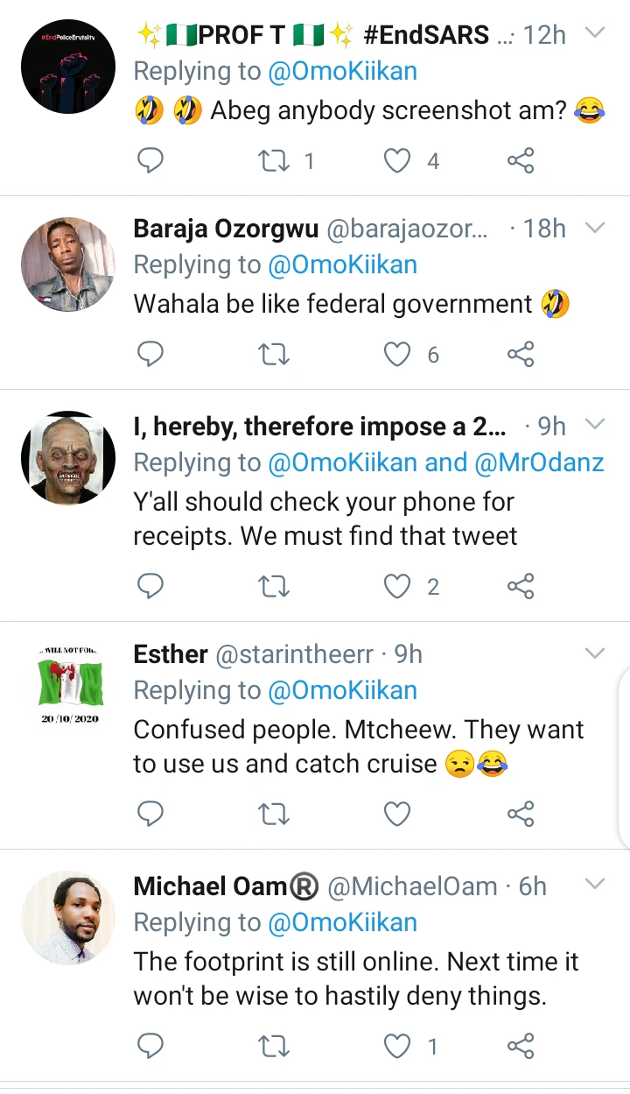Share Michael Oam's tweet

[x=521, y=1045]
